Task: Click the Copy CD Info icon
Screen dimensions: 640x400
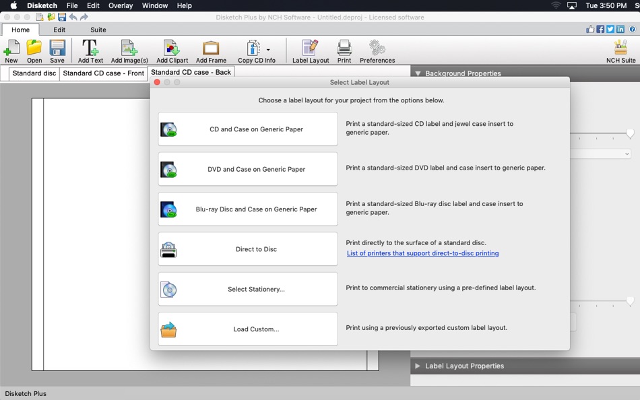Action: [x=253, y=48]
